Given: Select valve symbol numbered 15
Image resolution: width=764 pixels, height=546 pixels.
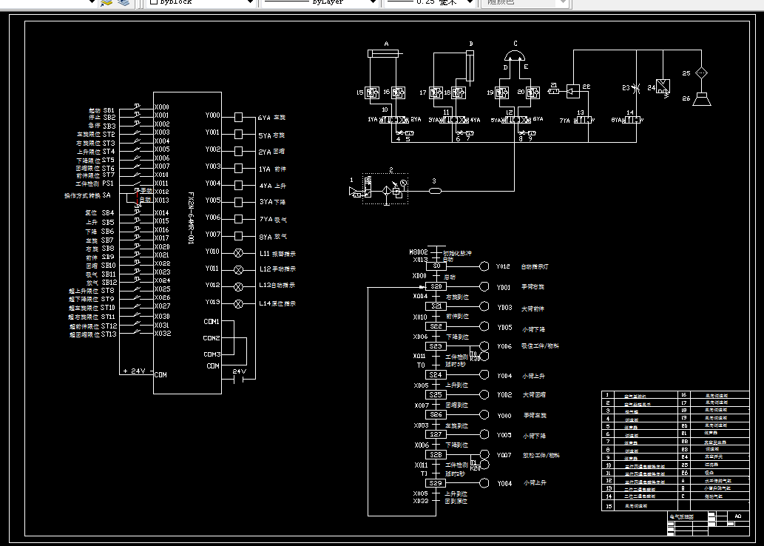Looking at the screenshot, I should pyautogui.click(x=372, y=92).
